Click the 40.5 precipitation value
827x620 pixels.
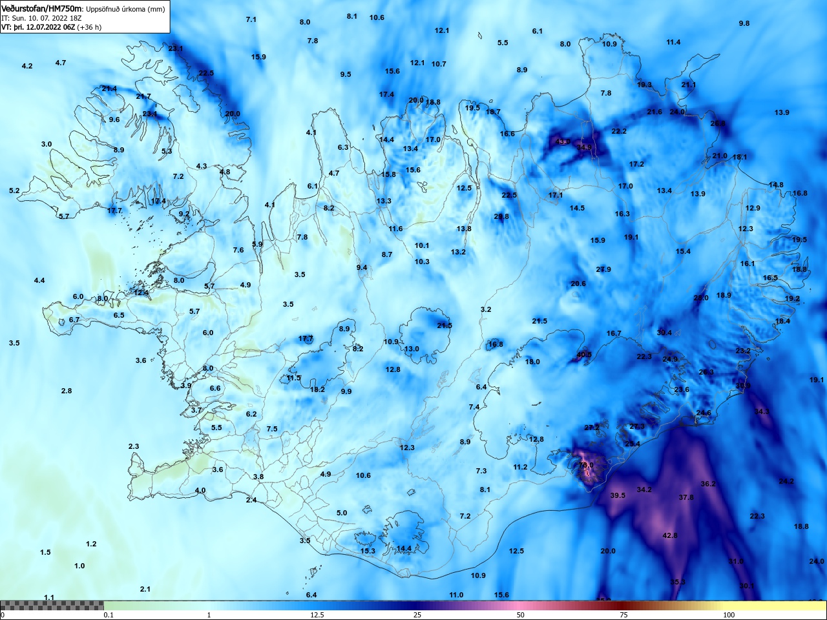(x=584, y=355)
